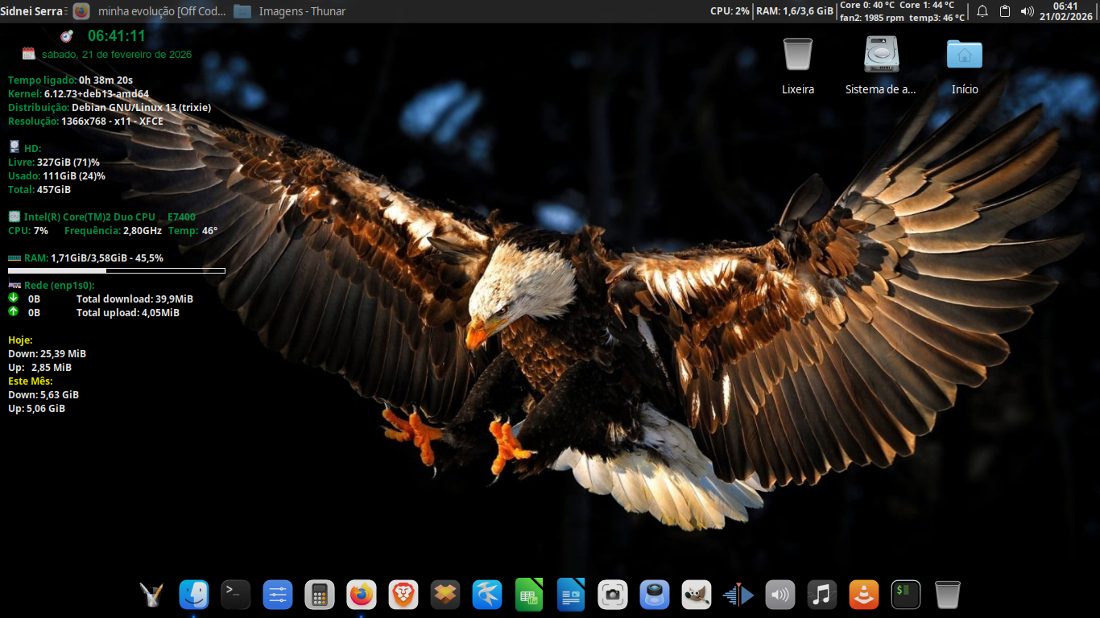
Task: Launch the calculator app from dock
Action: pos(320,595)
